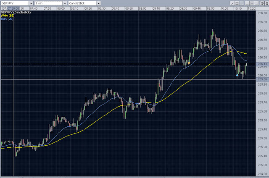Click the horizontal lines toolbar icon
The image size is (269, 178).
pyautogui.click(x=237, y=3)
